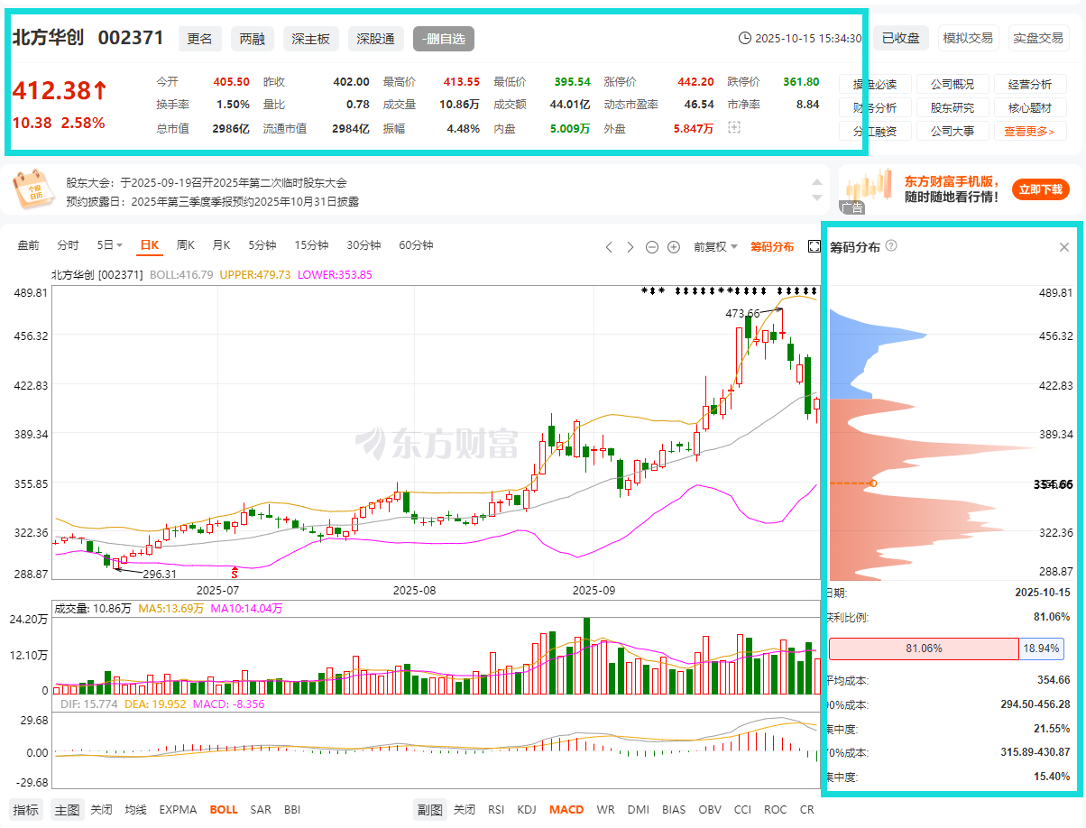The height and width of the screenshot is (828, 1086).
Task: Select the DMI sub indicator
Action: [638, 809]
